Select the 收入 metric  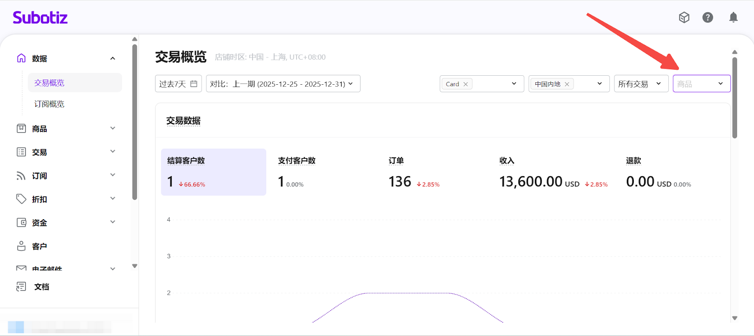point(507,161)
